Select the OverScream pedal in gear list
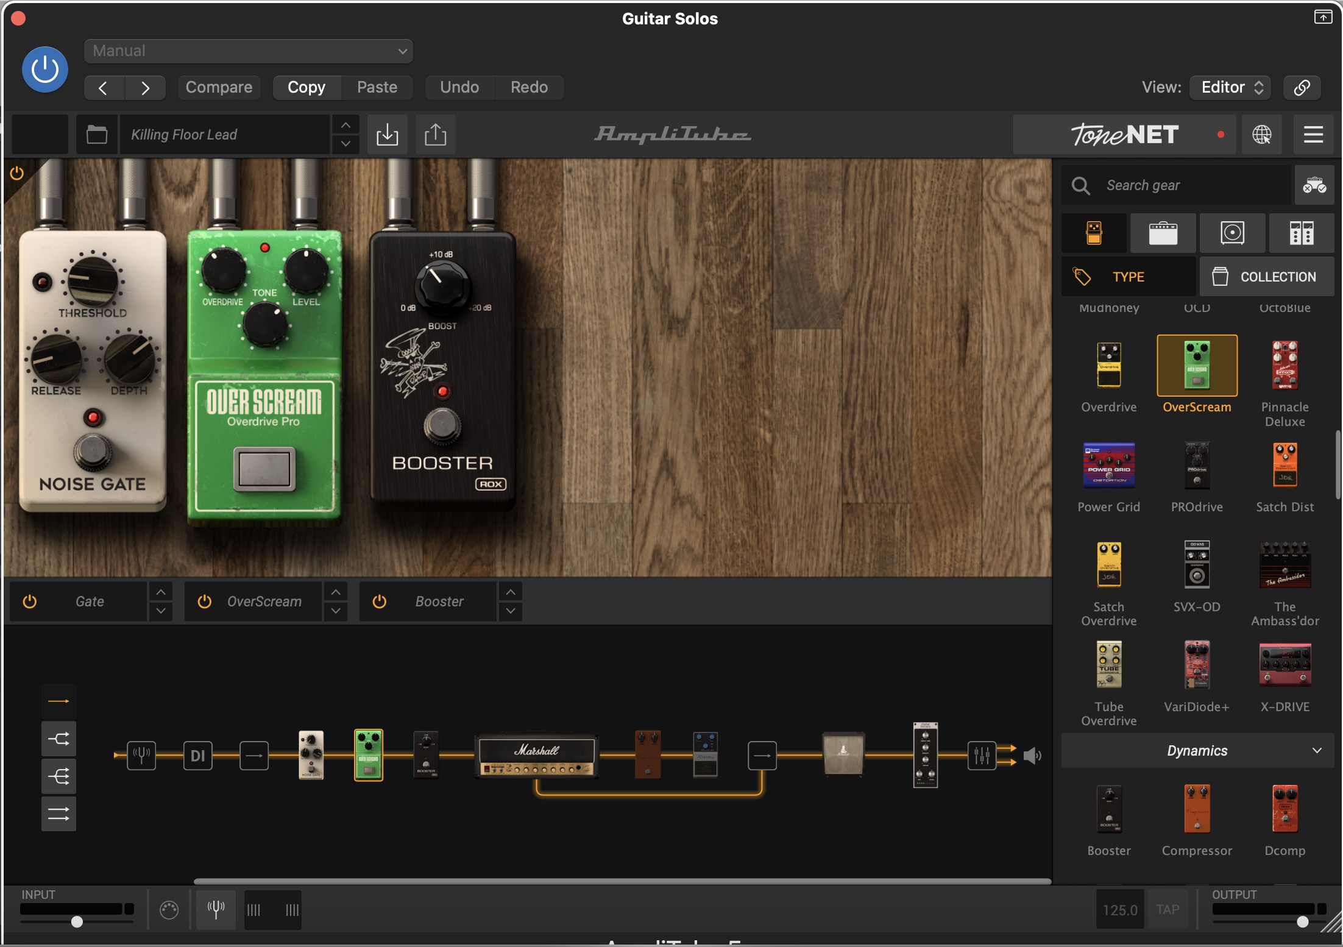Viewport: 1343px width, 947px height. coord(1197,366)
